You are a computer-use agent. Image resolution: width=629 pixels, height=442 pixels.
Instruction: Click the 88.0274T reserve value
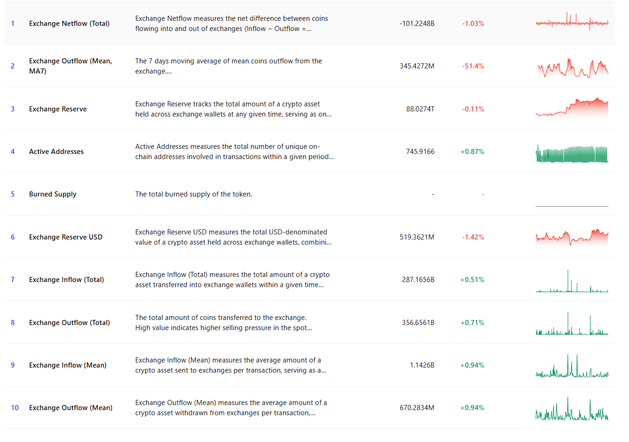click(420, 109)
